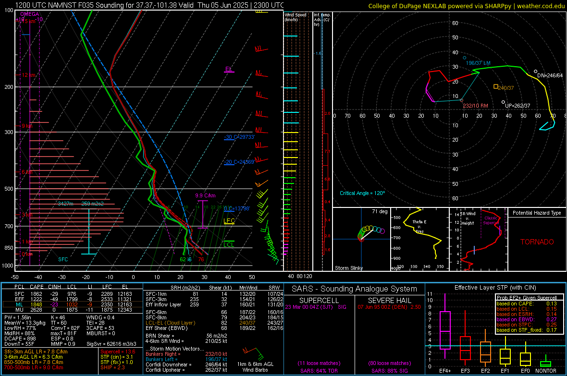Click the Bunkers left-mover circle on hodograph
Screen dimensions: 567x376
pyautogui.click(x=465, y=58)
